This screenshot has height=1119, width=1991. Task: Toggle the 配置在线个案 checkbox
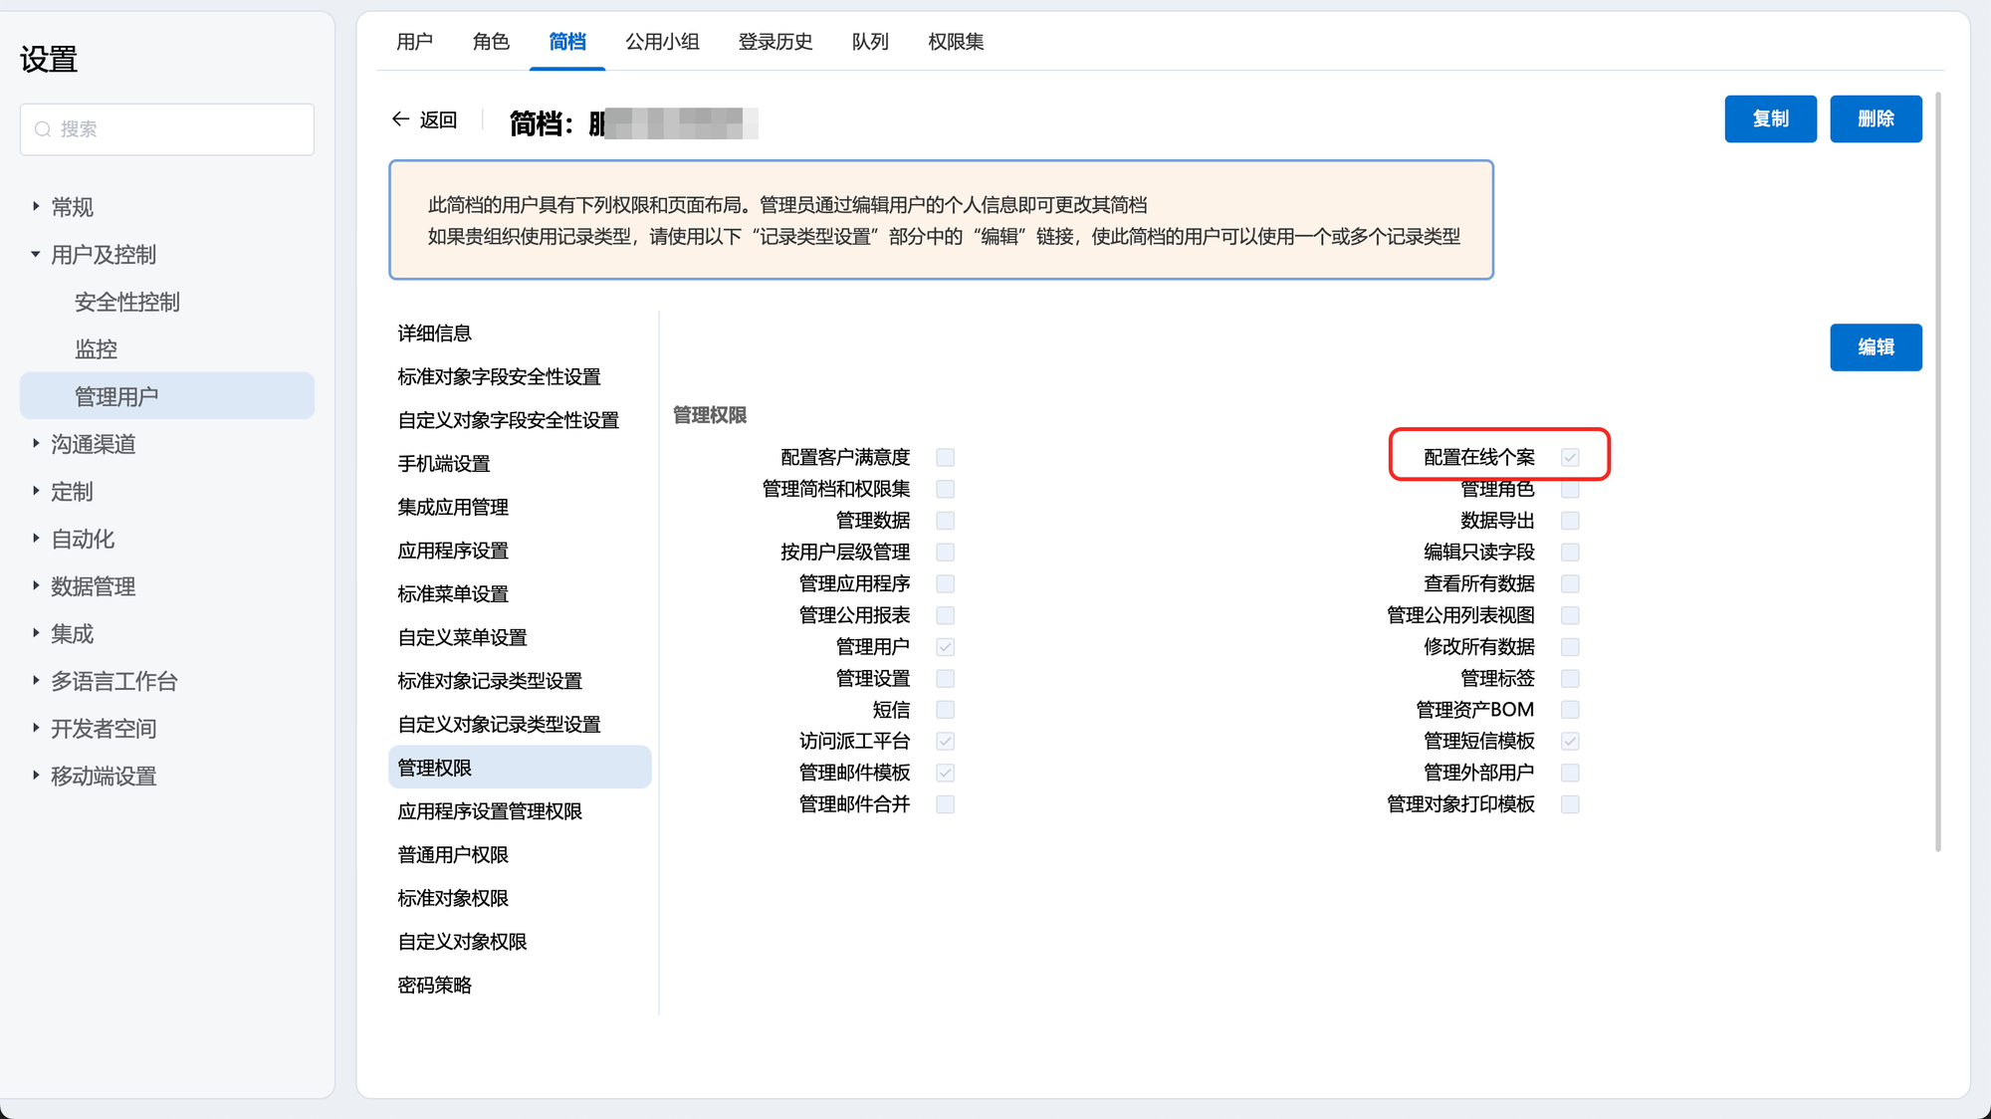(1570, 458)
